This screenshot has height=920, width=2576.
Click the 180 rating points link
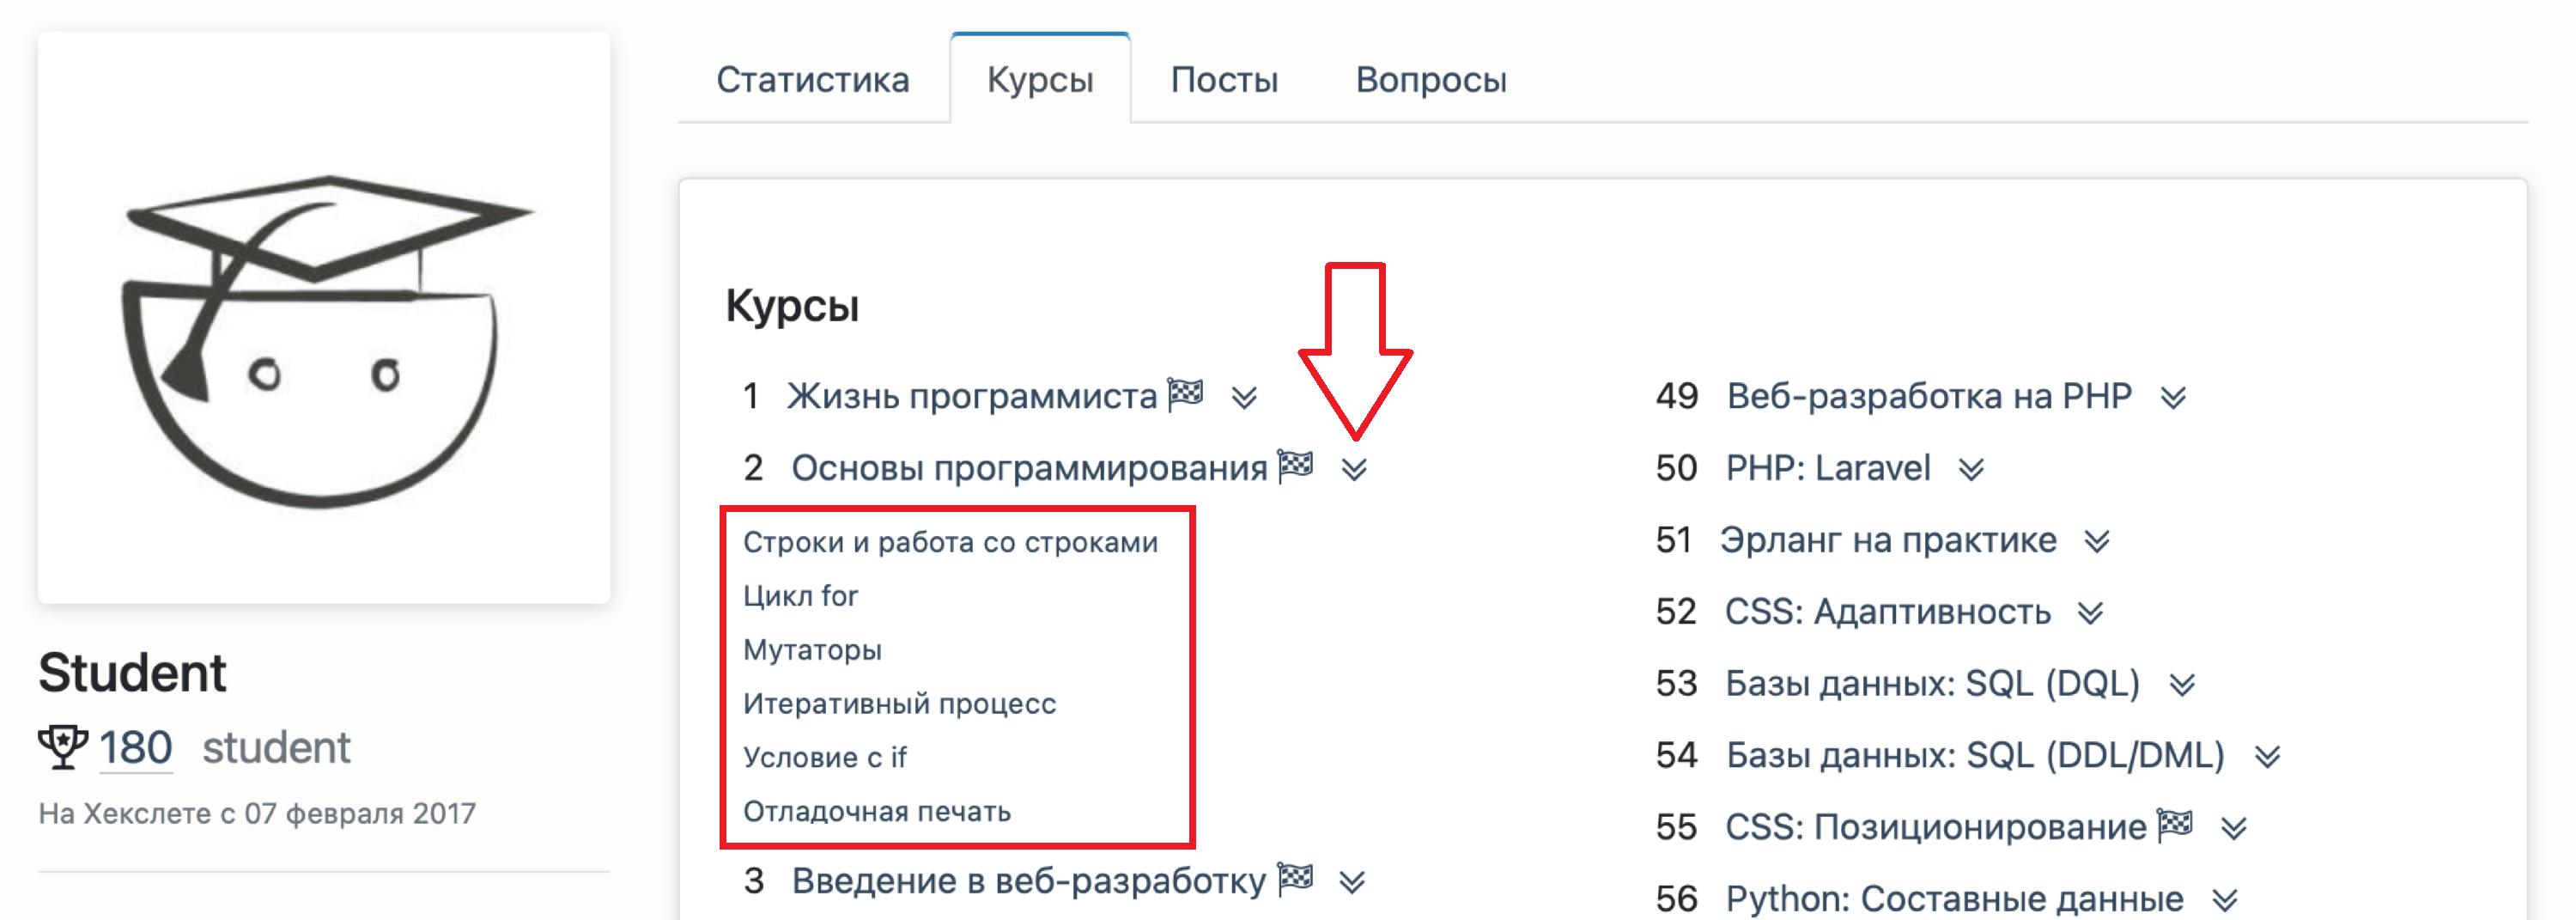(136, 748)
